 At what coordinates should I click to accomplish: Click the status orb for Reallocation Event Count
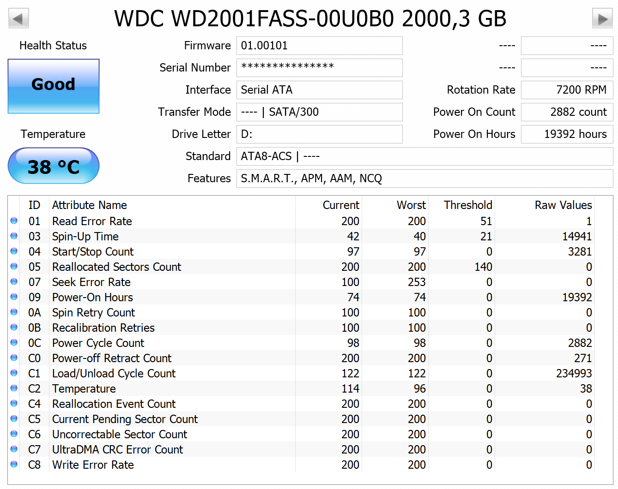coord(14,404)
